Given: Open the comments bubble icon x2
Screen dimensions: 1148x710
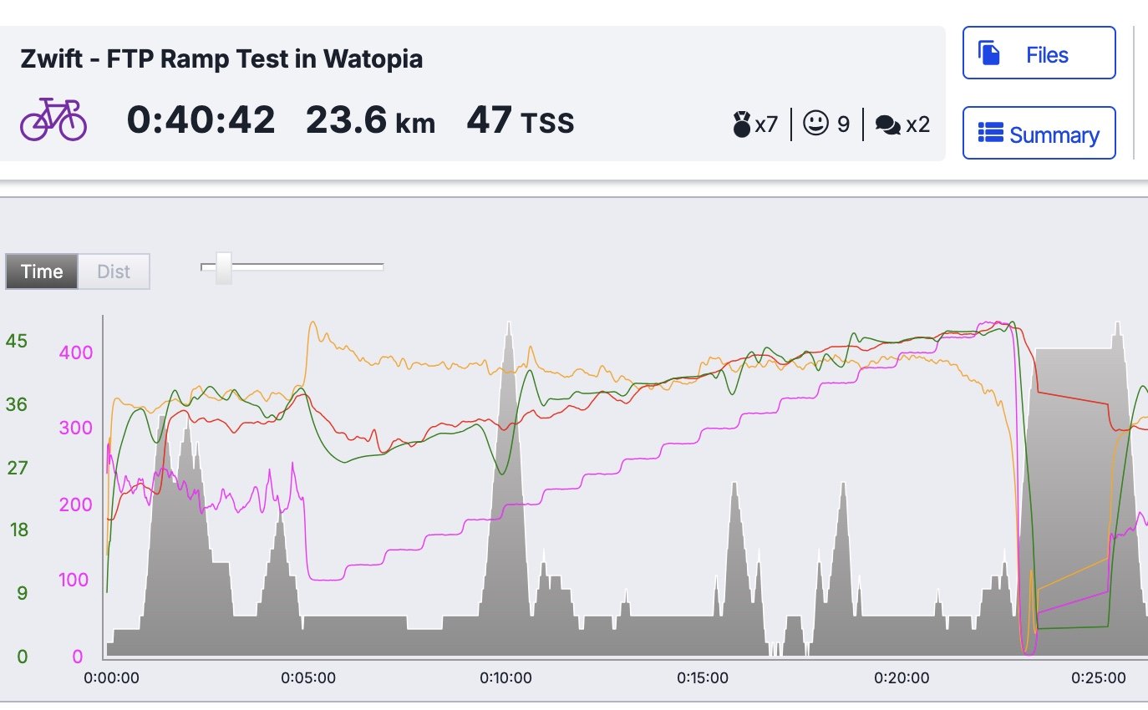Looking at the screenshot, I should 887,125.
